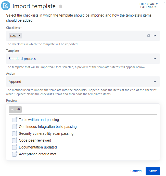Click the Cancel link
The image size is (166, 176).
pyautogui.click(x=136, y=171)
